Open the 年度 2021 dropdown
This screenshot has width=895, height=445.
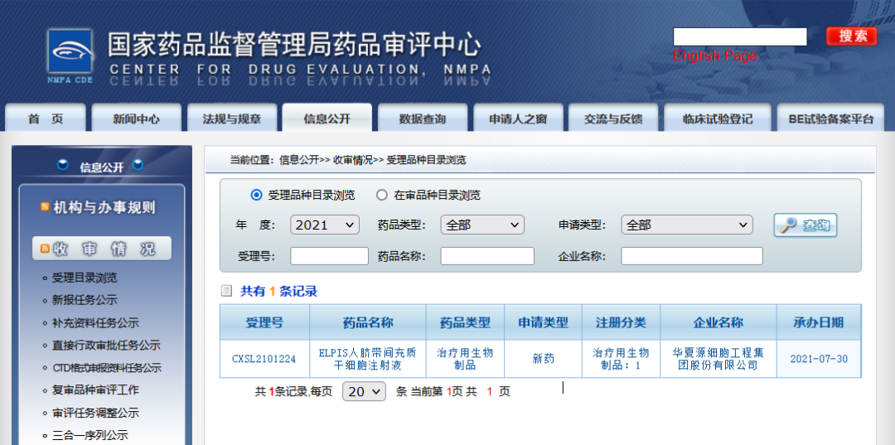325,225
